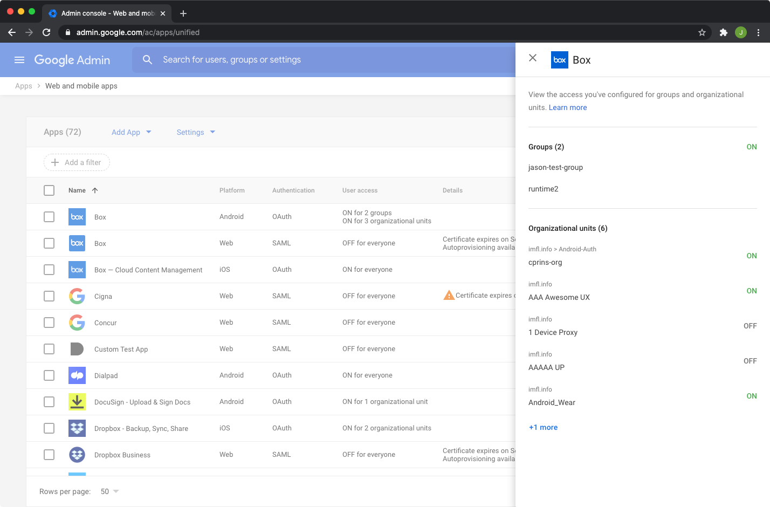Click the plus icon in Add a filter
770x507 pixels.
(54, 162)
